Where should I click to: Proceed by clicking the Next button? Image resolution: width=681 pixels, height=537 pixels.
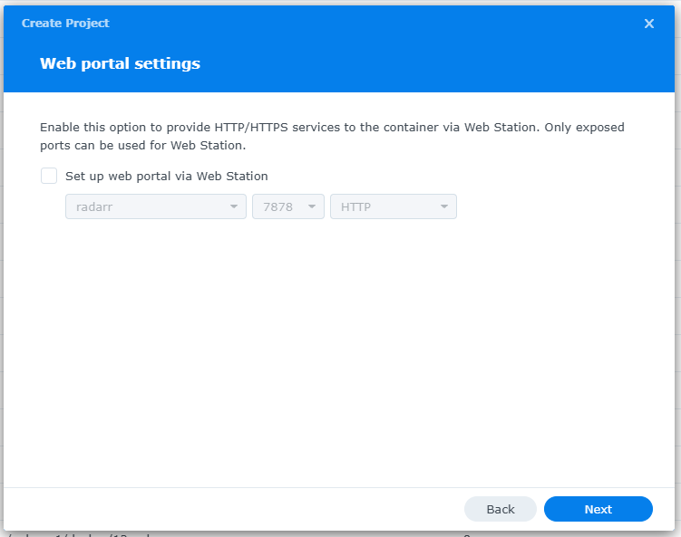pos(598,509)
